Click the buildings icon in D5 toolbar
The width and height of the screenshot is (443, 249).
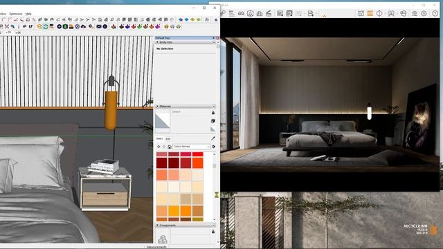(260, 13)
